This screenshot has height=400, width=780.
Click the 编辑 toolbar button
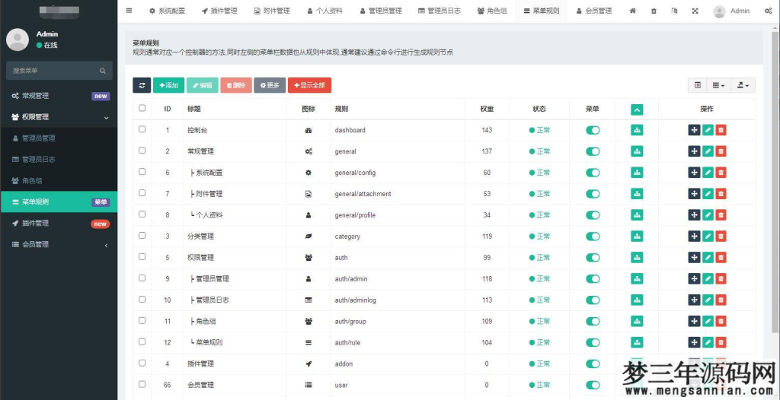[203, 85]
